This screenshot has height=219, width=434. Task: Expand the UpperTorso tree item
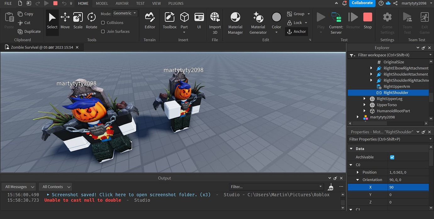[364, 105]
